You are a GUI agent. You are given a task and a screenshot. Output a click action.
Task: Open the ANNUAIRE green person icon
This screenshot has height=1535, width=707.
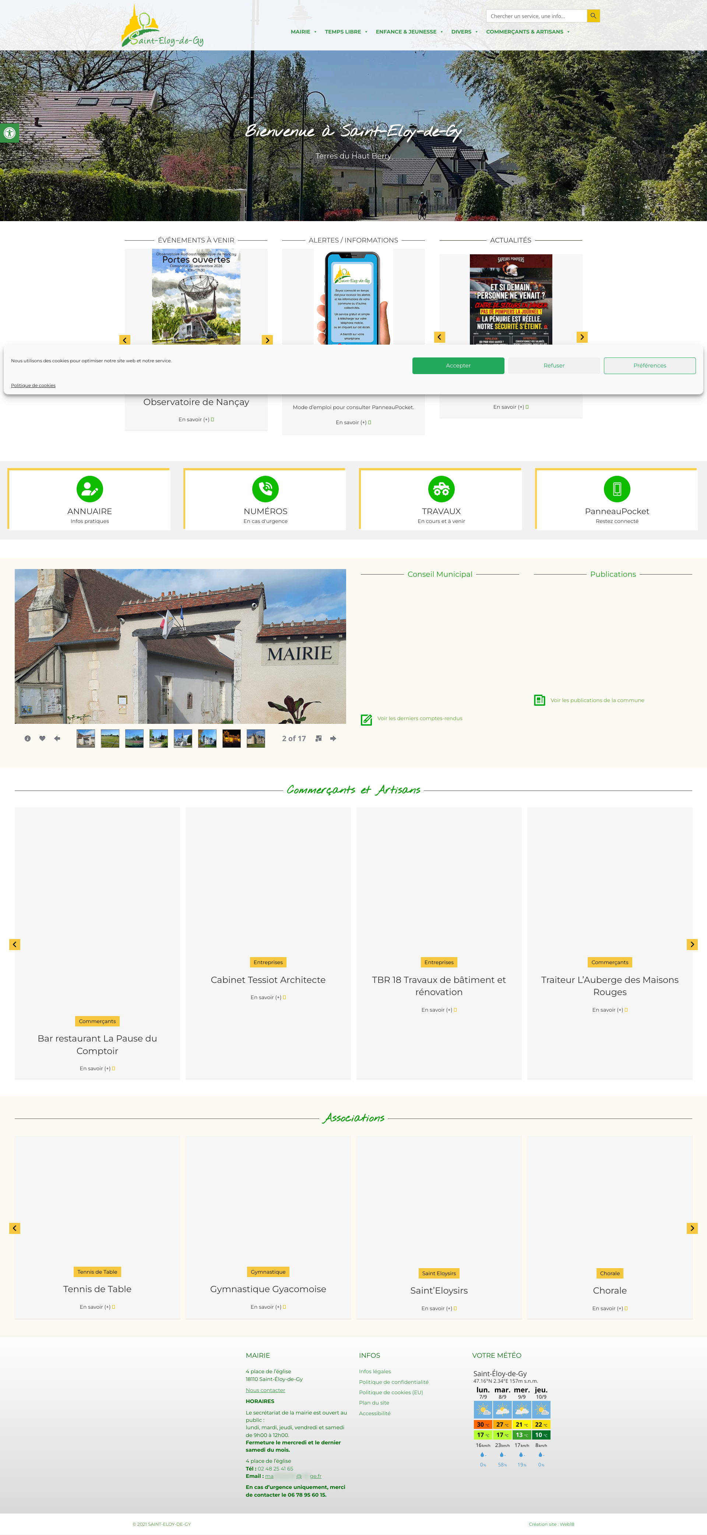pyautogui.click(x=90, y=489)
